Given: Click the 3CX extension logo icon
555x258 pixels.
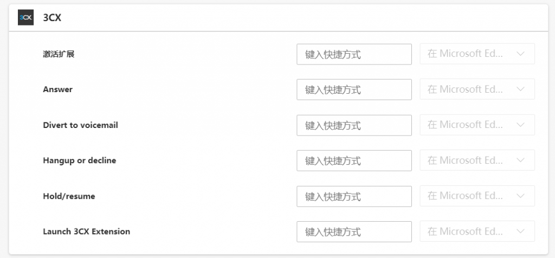Looking at the screenshot, I should pos(25,18).
